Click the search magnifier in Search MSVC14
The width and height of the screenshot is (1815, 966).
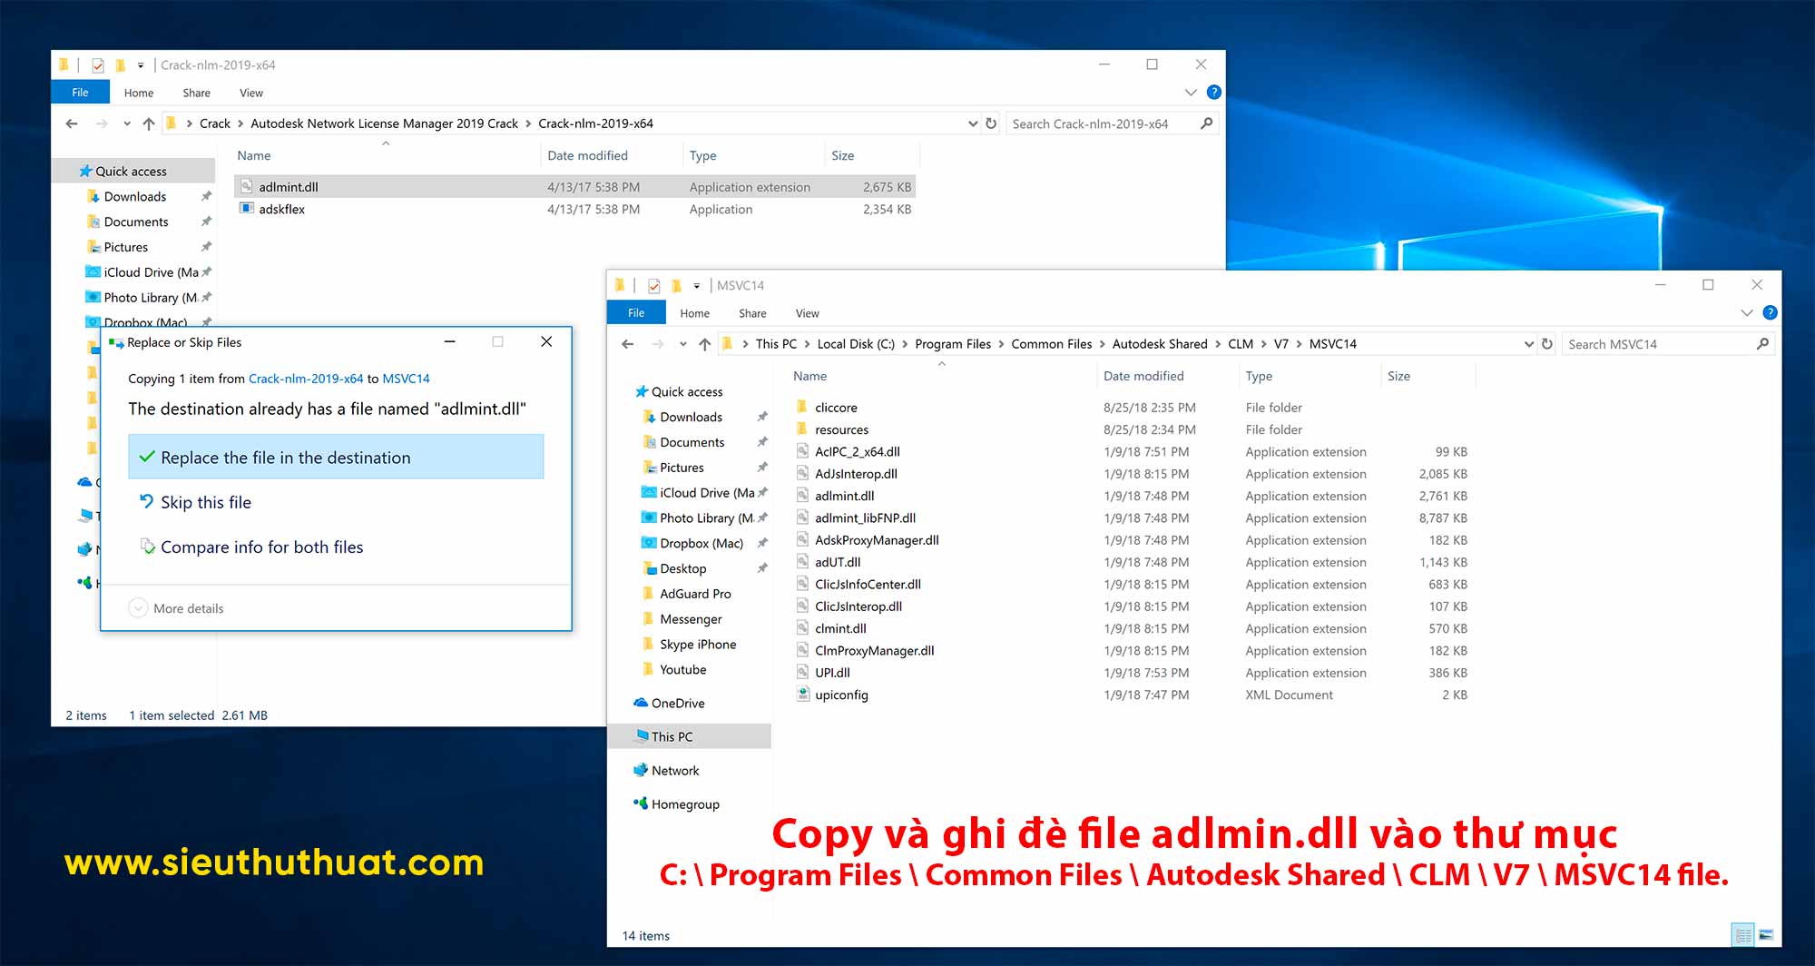point(1762,344)
